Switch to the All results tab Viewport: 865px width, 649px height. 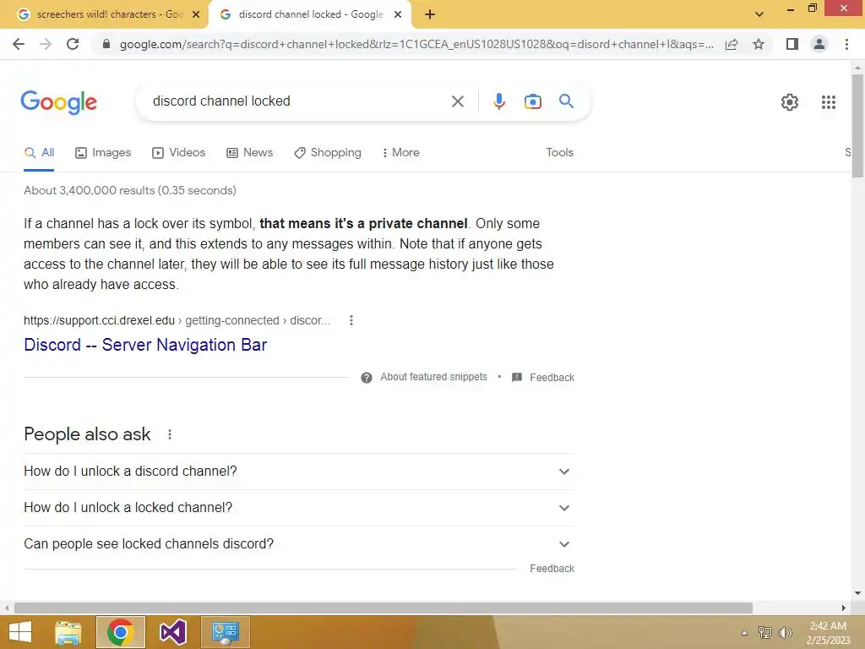39,153
